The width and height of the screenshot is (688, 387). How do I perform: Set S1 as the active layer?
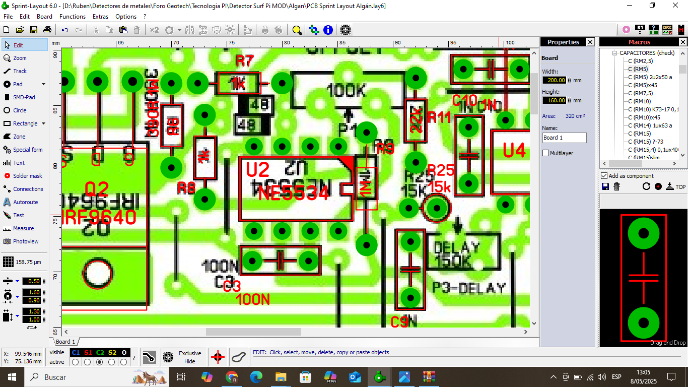click(x=88, y=362)
